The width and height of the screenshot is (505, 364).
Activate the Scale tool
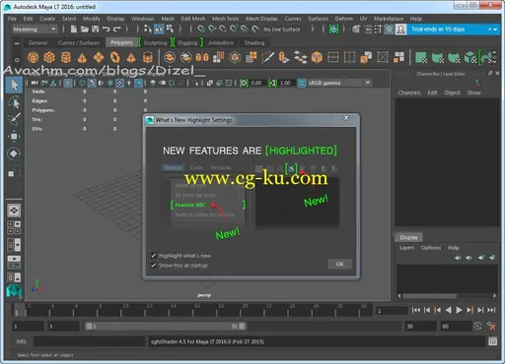pos(14,170)
